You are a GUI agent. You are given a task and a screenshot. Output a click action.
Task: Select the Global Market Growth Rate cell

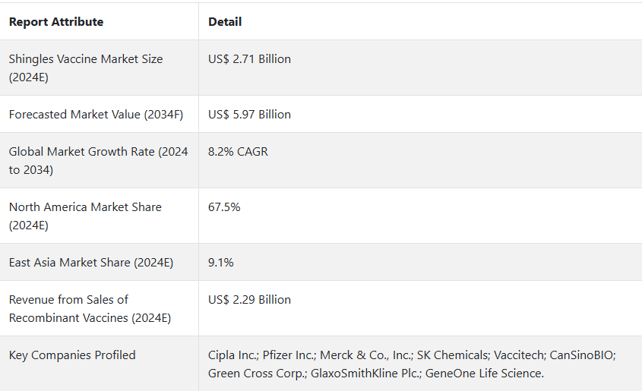(98, 160)
